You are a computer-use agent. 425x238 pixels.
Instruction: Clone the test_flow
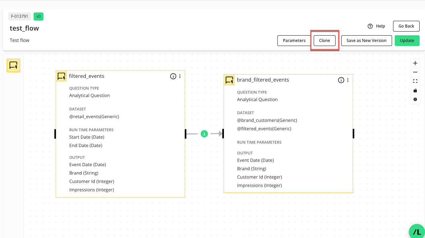click(x=324, y=41)
